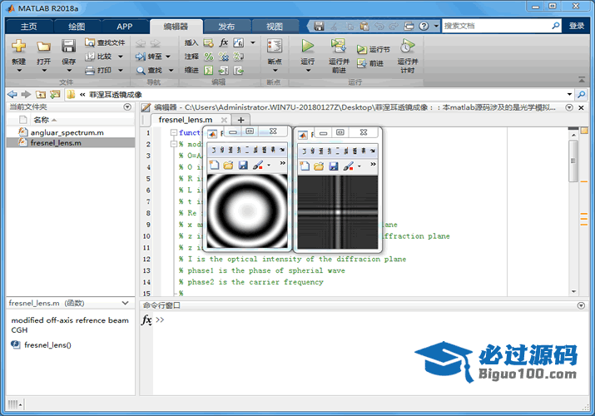Switch to the Home (主页) tab
Viewport: 595px width, 416px height.
29,27
